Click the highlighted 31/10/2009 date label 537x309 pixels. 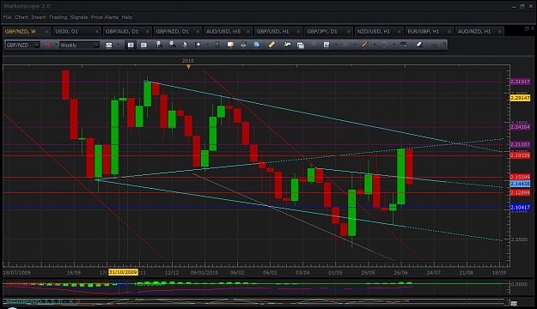coord(123,272)
